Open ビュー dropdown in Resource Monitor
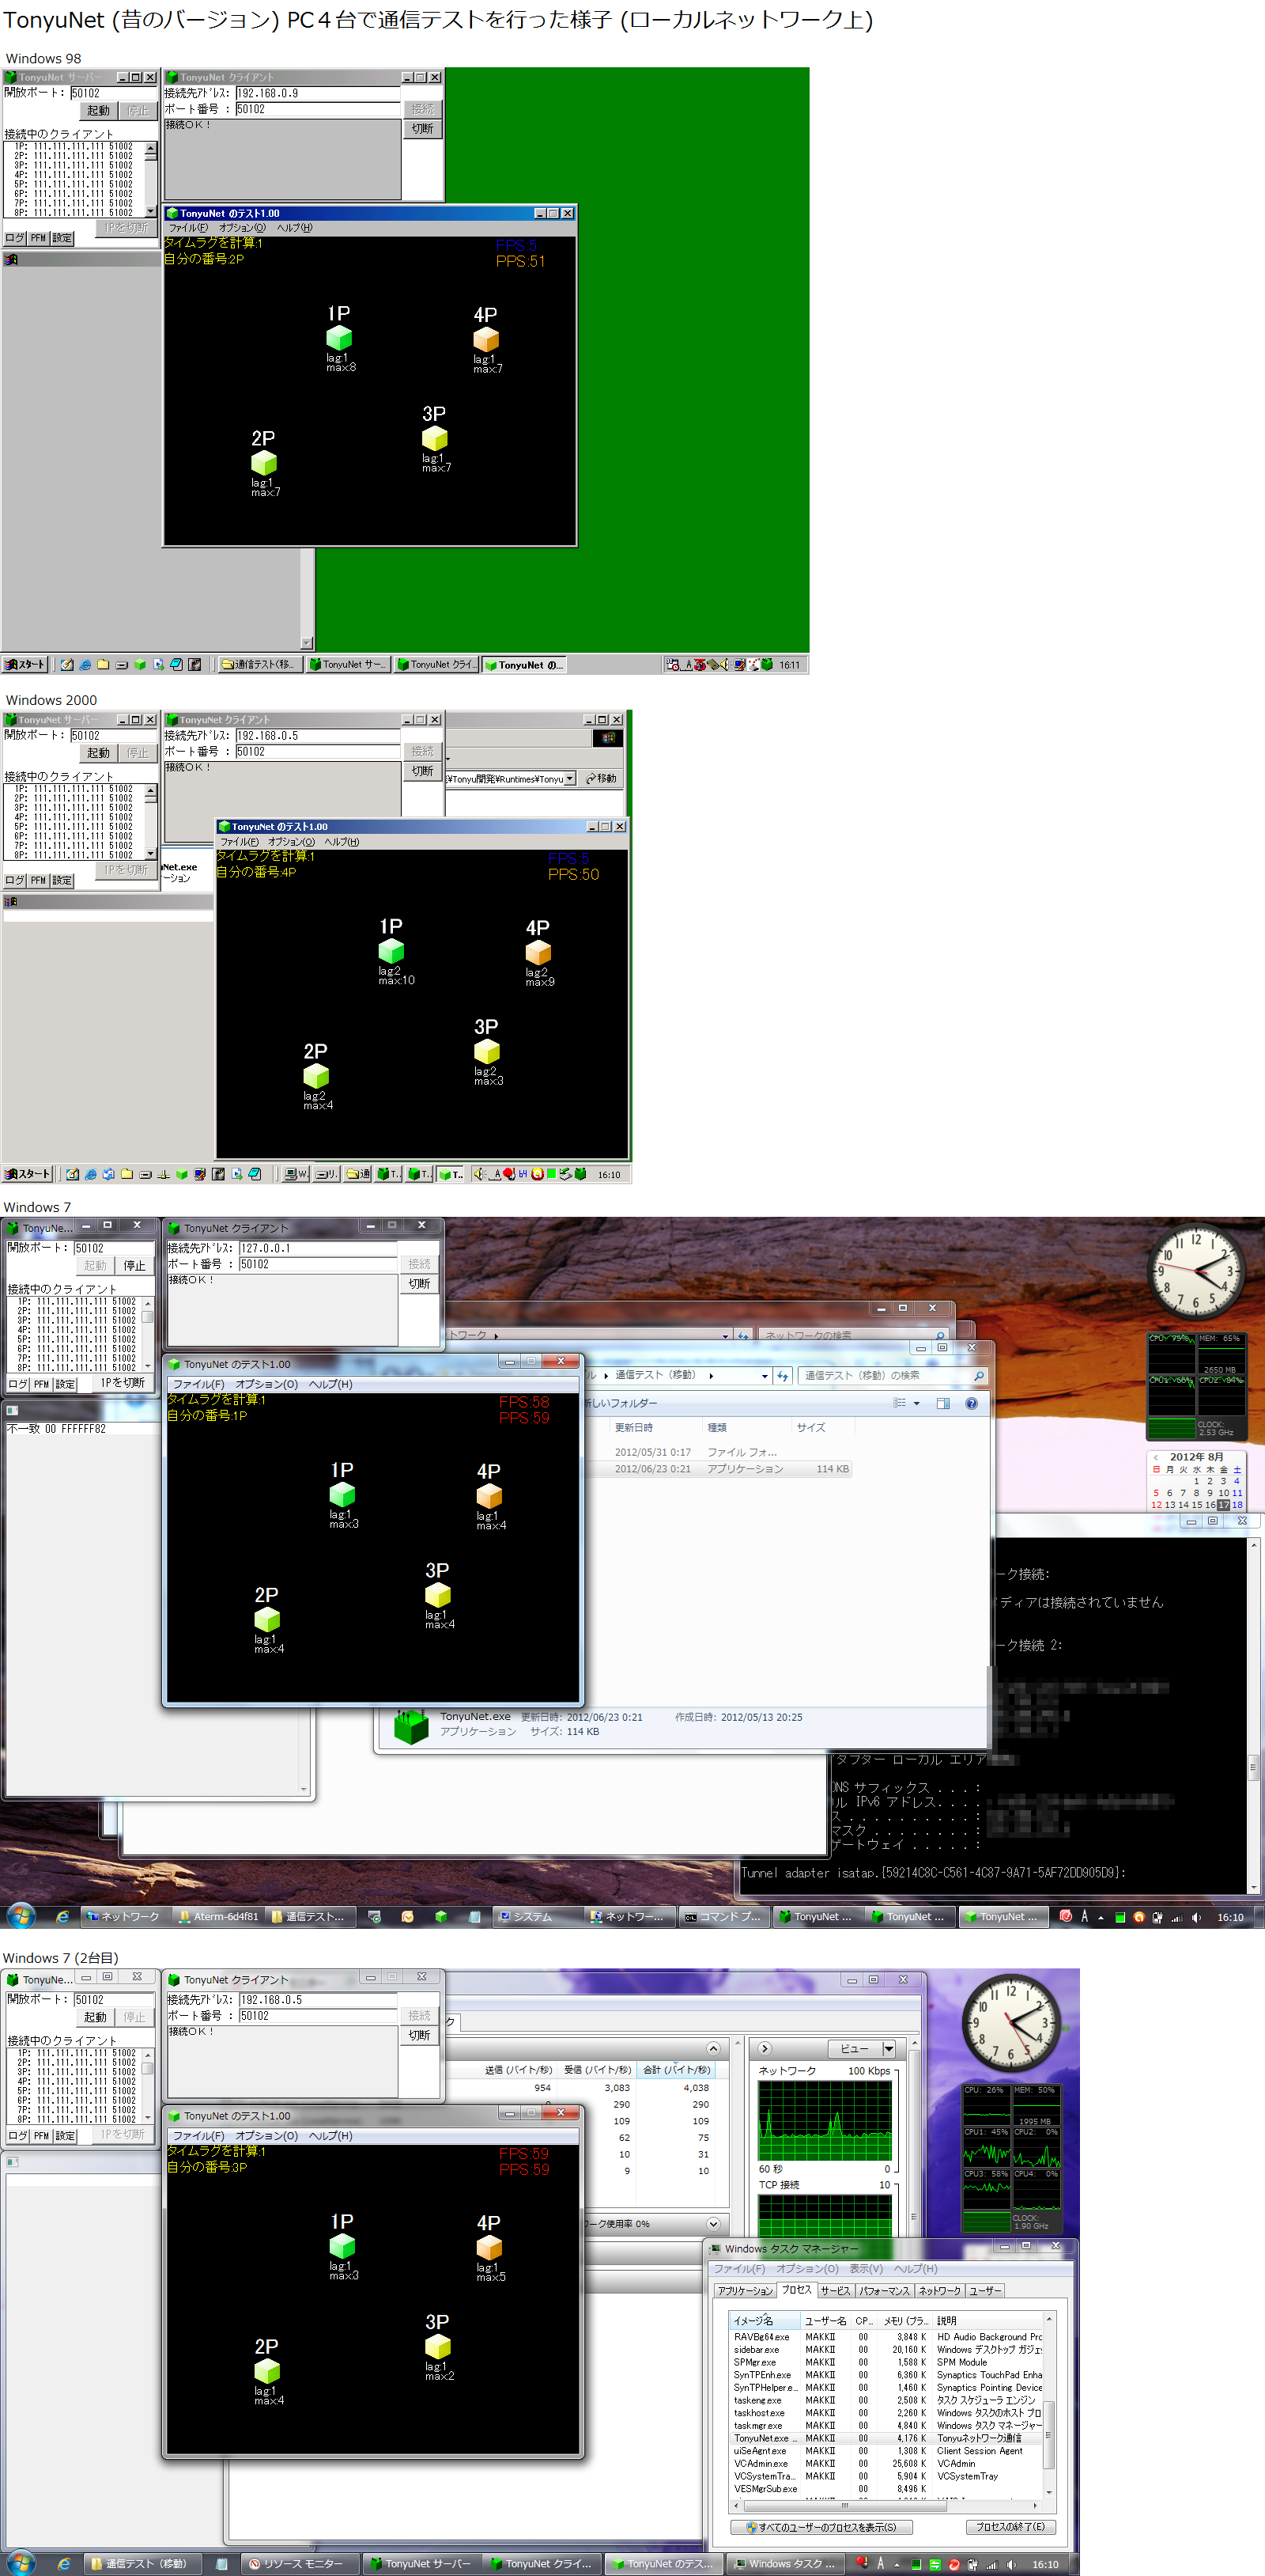The width and height of the screenshot is (1265, 2576). click(x=889, y=2049)
